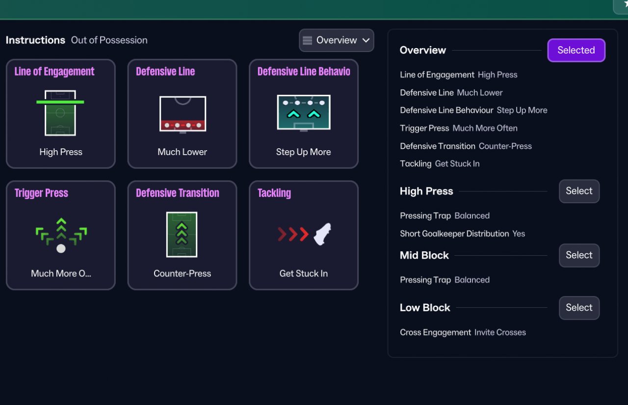Click the Step Up More label
The height and width of the screenshot is (405, 628).
click(304, 152)
